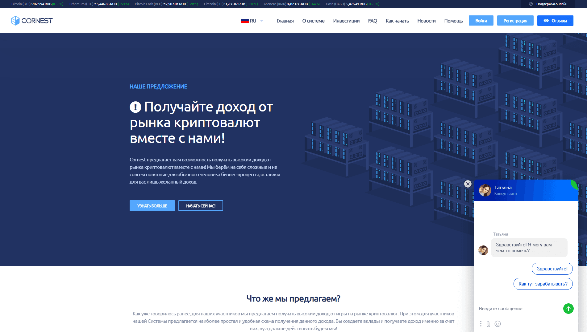Close the chat widget
The height and width of the screenshot is (332, 587).
[467, 184]
